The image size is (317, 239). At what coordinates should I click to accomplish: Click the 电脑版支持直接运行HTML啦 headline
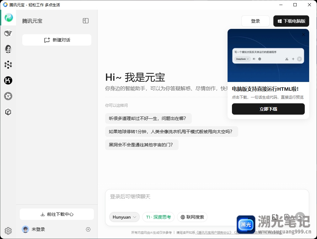pyautogui.click(x=265, y=89)
